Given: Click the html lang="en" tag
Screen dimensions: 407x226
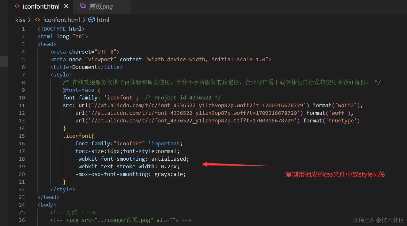Looking at the screenshot, I should coord(63,36).
